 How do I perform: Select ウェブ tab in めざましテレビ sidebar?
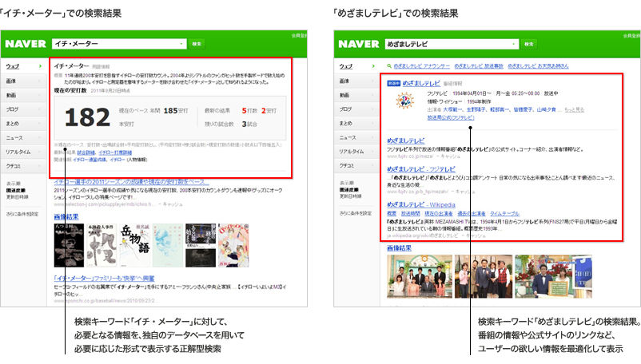[356, 66]
